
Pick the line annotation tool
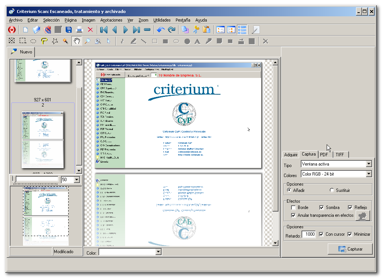[x=144, y=41]
